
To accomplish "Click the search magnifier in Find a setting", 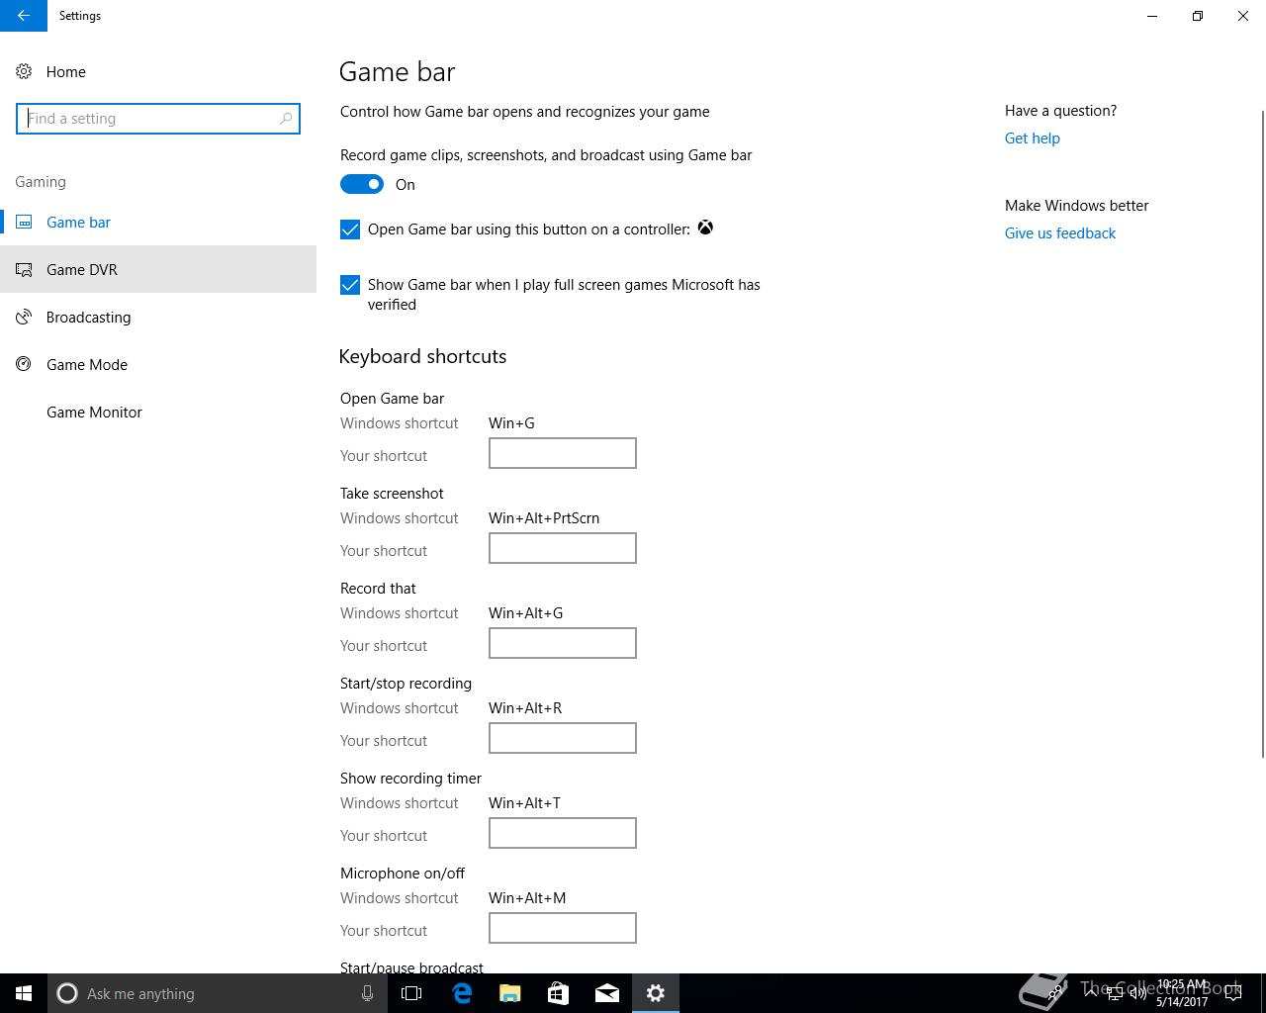I will coord(286,119).
